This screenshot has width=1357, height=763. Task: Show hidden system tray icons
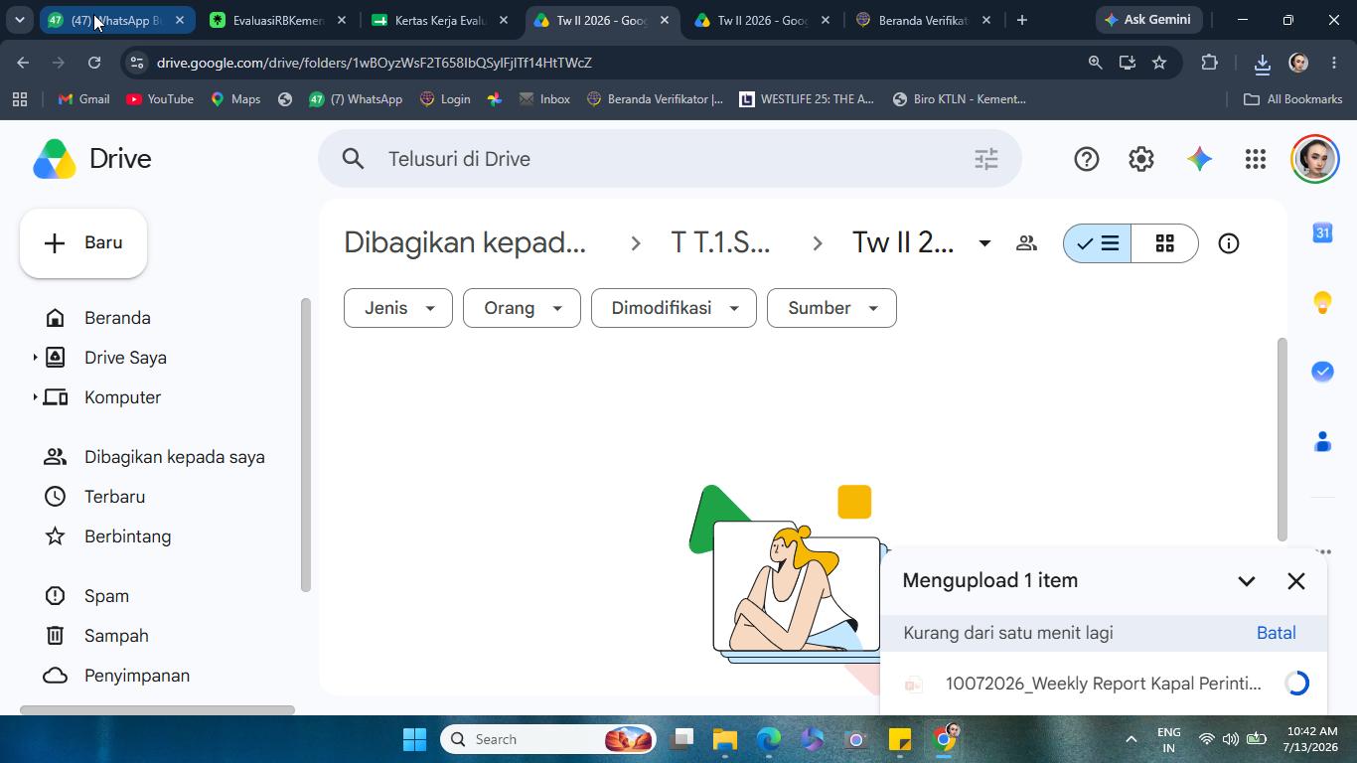[x=1131, y=739]
